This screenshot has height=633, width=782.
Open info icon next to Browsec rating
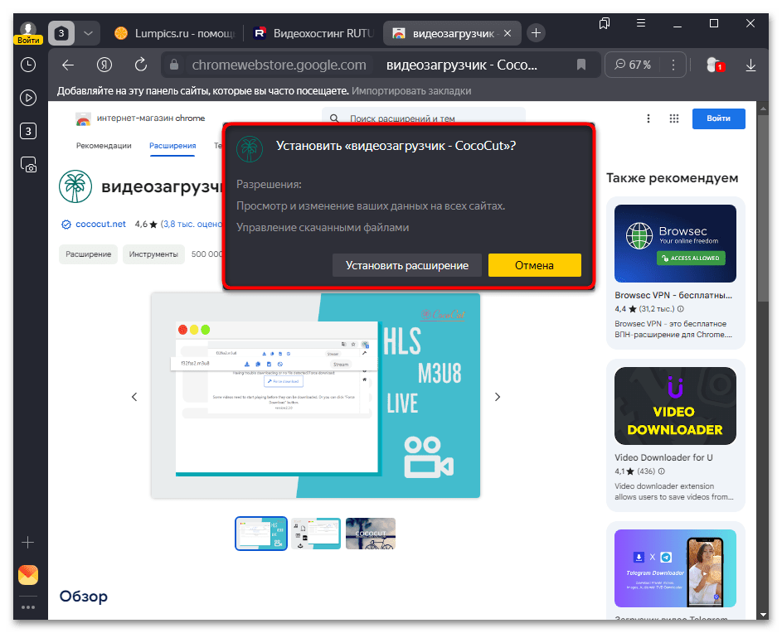(680, 309)
